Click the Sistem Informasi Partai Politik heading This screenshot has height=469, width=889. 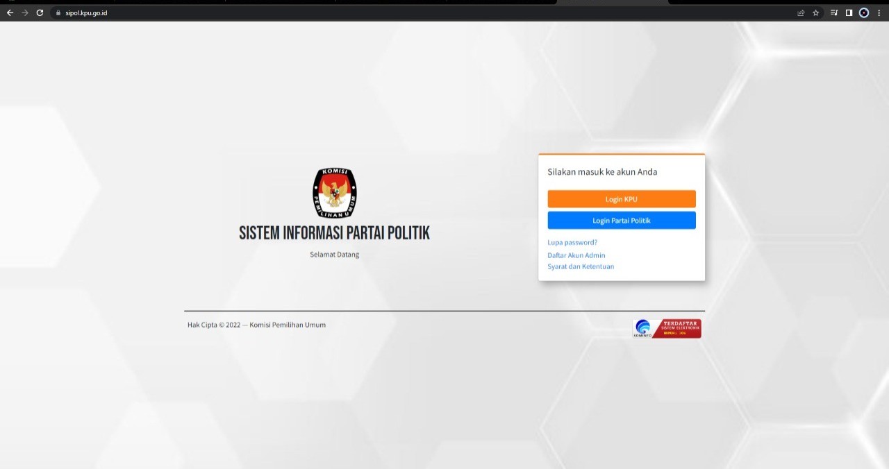(x=334, y=233)
